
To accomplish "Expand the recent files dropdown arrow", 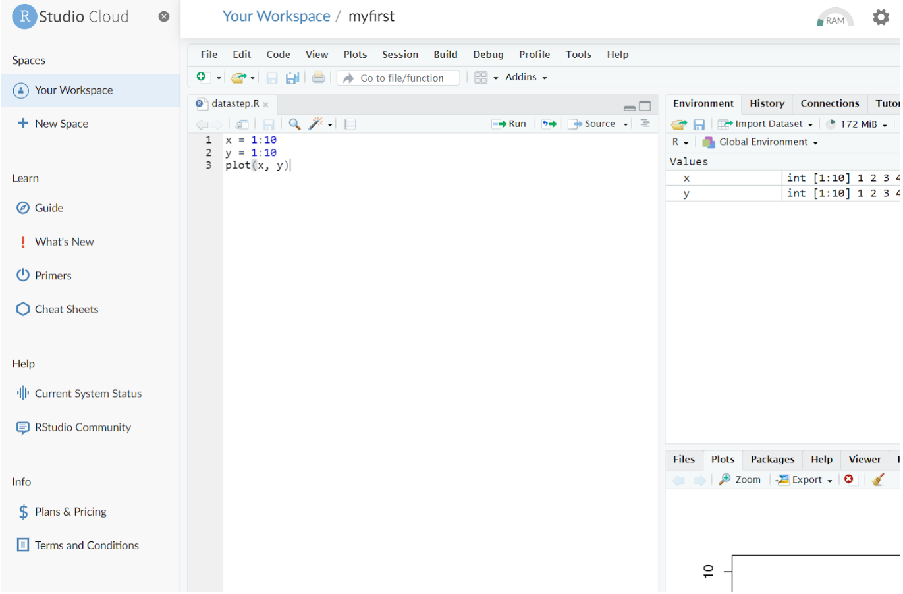I will tap(252, 78).
